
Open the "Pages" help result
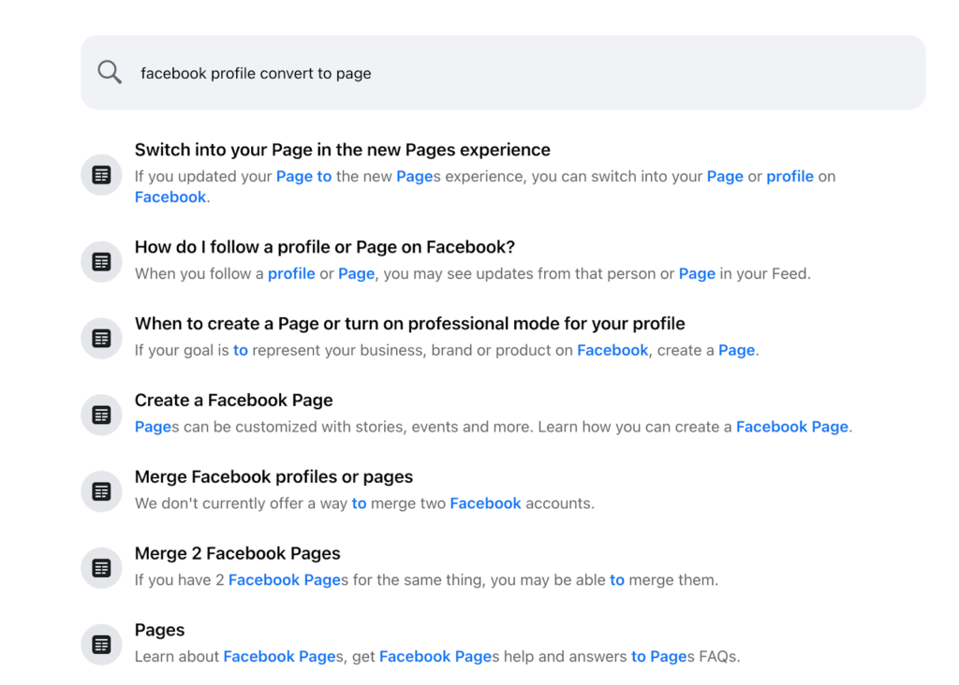pos(159,630)
